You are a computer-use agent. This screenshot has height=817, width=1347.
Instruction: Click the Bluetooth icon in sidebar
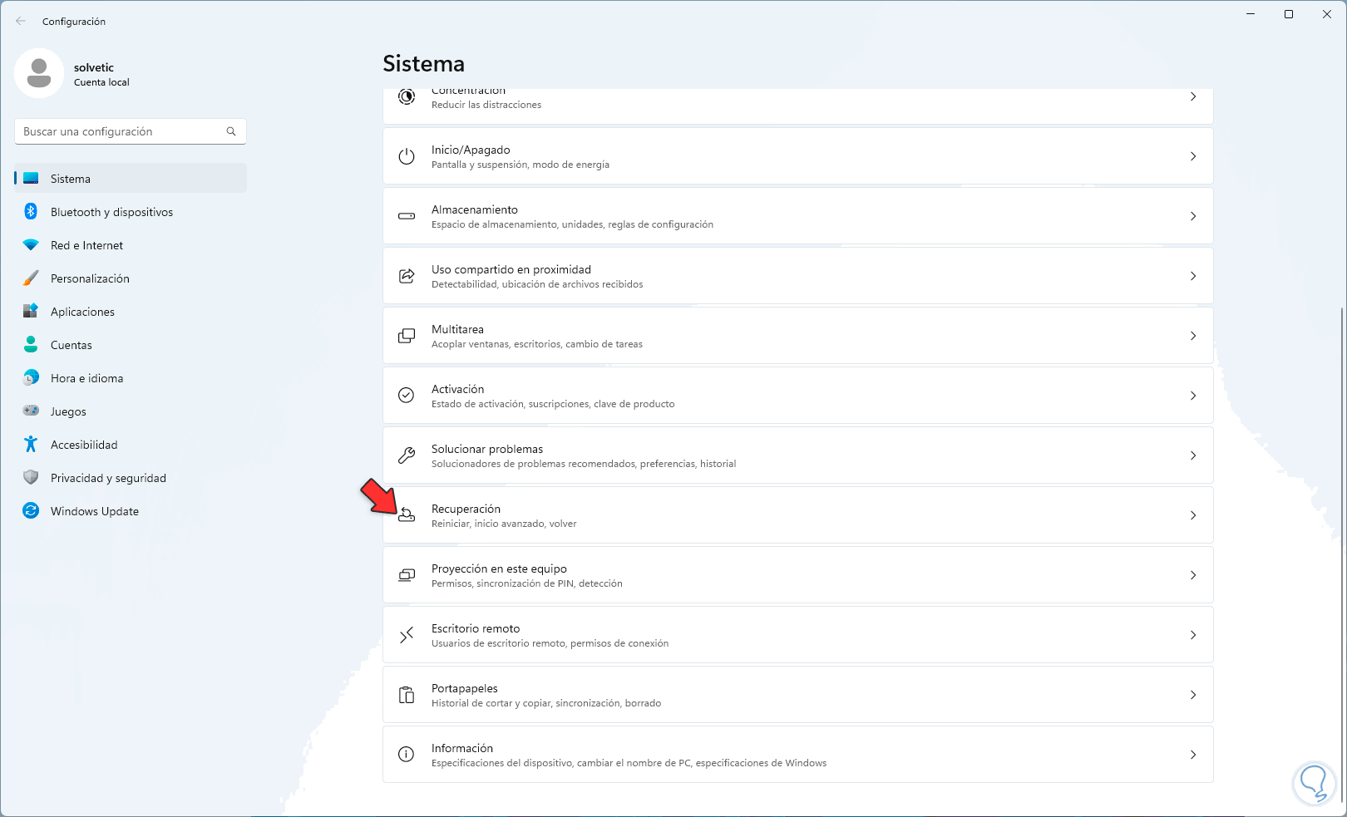[31, 212]
